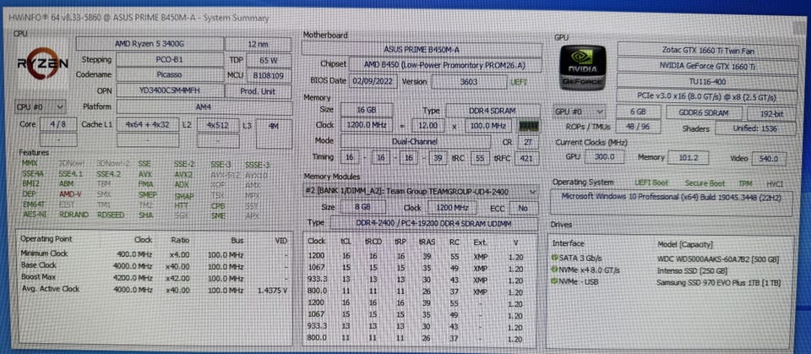811x354 pixels.
Task: Click the HVCI label
Action: [775, 183]
